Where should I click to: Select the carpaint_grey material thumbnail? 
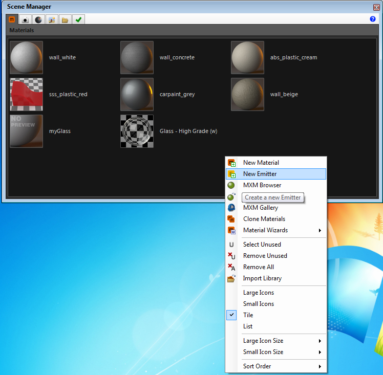pos(137,95)
